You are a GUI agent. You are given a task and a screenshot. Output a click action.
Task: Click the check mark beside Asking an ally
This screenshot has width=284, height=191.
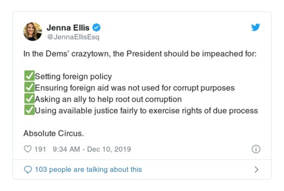click(x=28, y=99)
